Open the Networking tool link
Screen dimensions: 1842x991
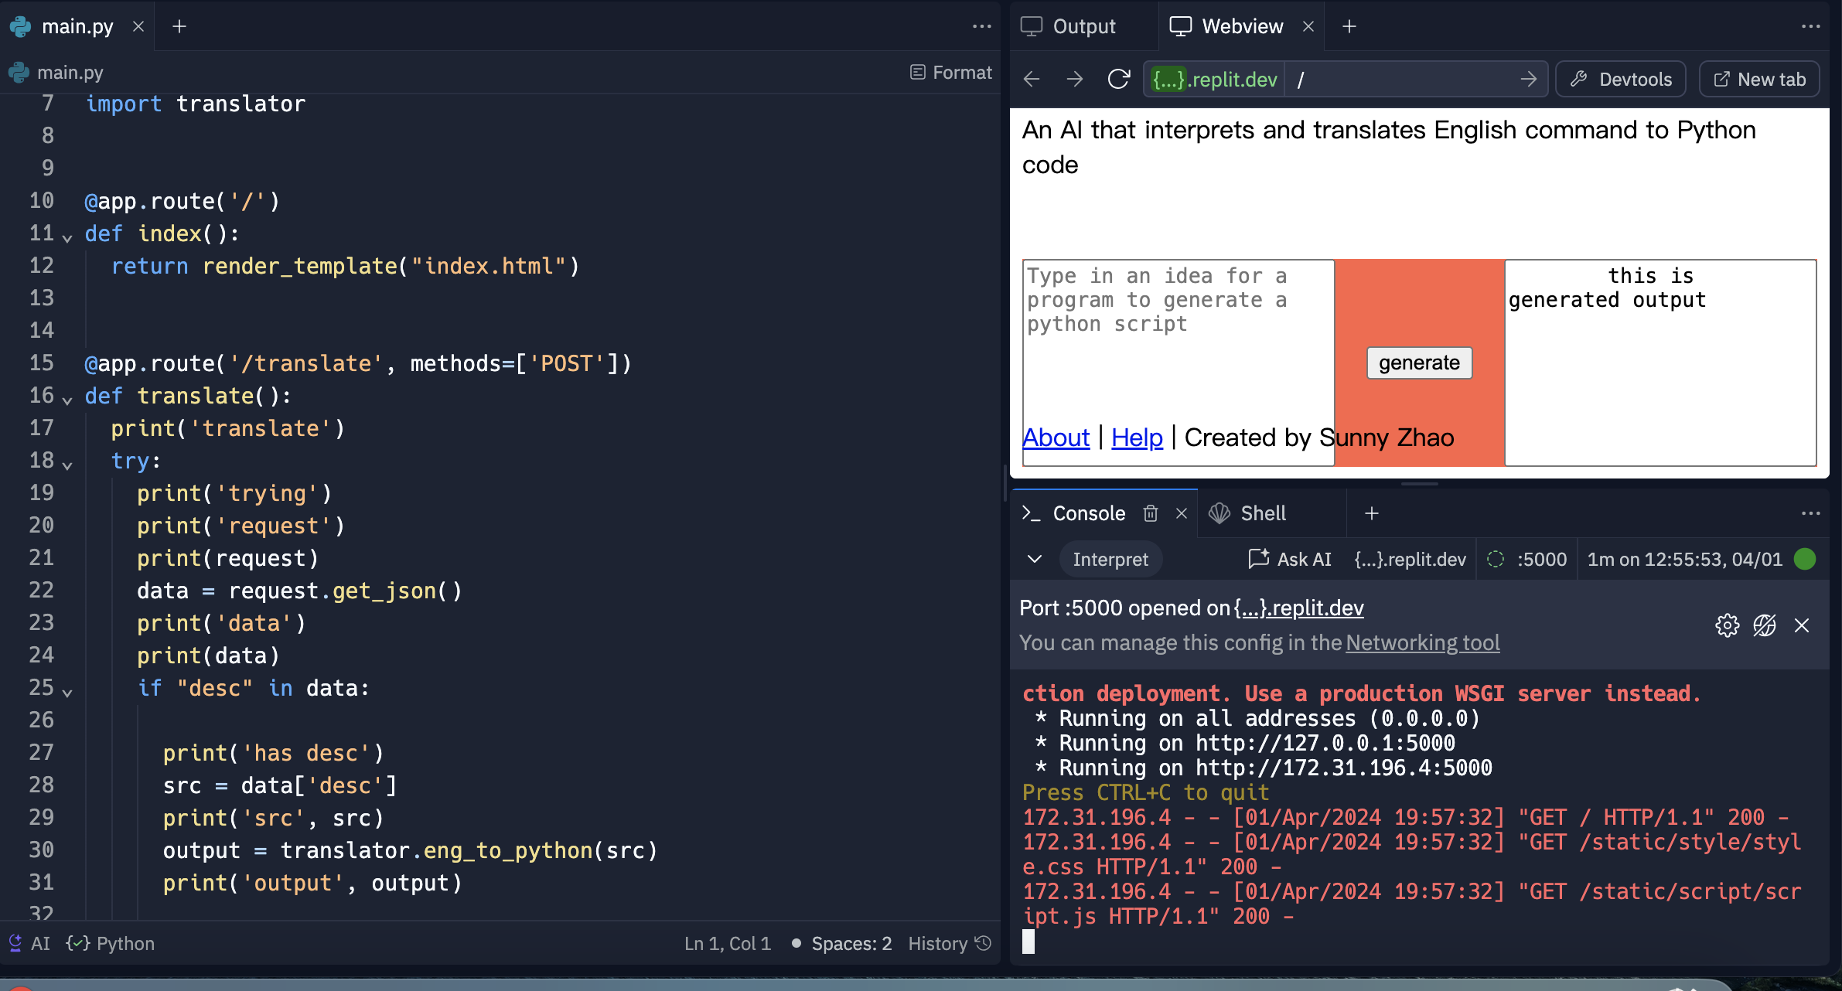point(1422,642)
